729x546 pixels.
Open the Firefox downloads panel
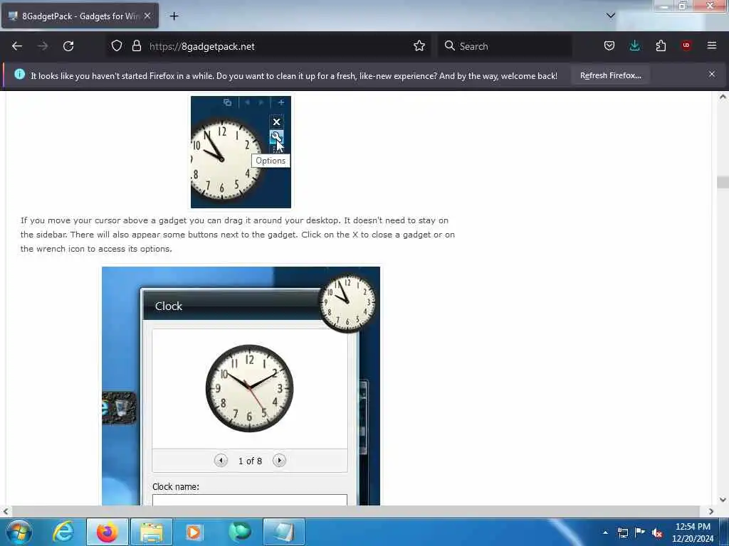[634, 46]
